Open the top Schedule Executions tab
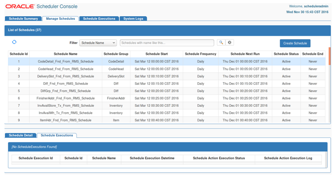Image resolution: width=334 pixels, height=175 pixels. pyautogui.click(x=99, y=19)
